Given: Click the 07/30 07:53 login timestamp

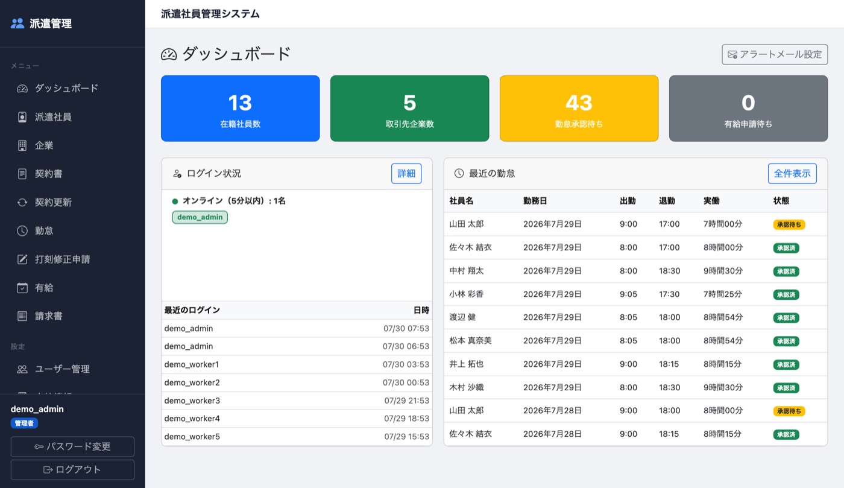Looking at the screenshot, I should coord(406,329).
